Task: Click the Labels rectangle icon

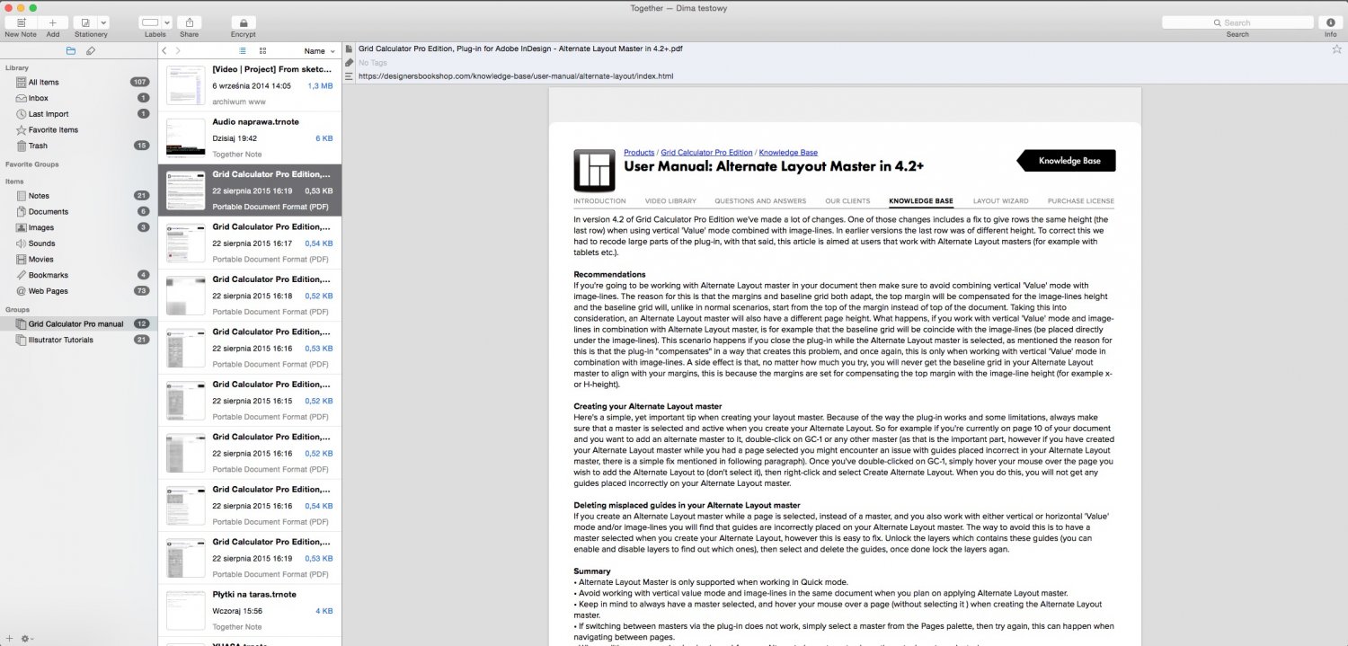Action: coord(150,22)
